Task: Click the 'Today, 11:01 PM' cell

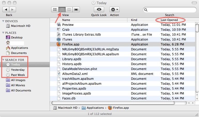Action: [x=173, y=25]
